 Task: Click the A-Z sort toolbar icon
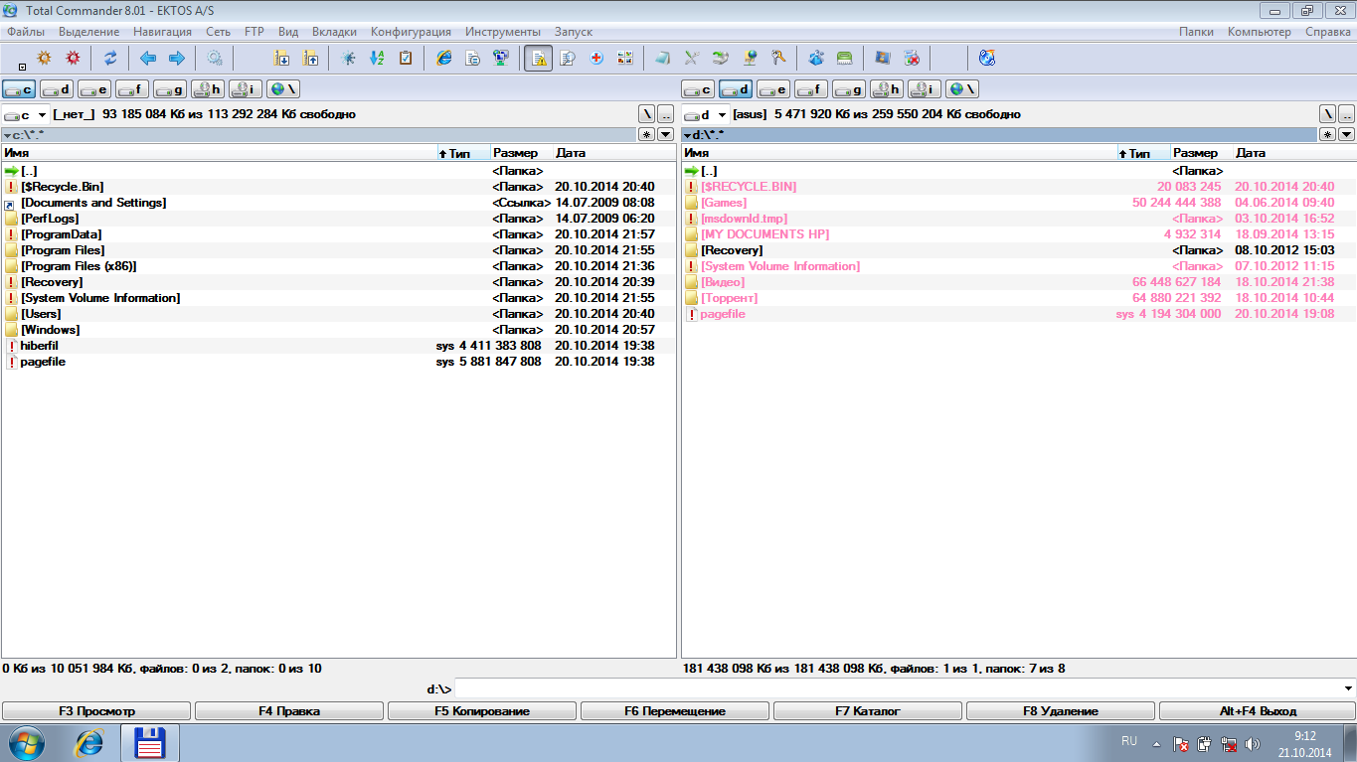pyautogui.click(x=377, y=58)
